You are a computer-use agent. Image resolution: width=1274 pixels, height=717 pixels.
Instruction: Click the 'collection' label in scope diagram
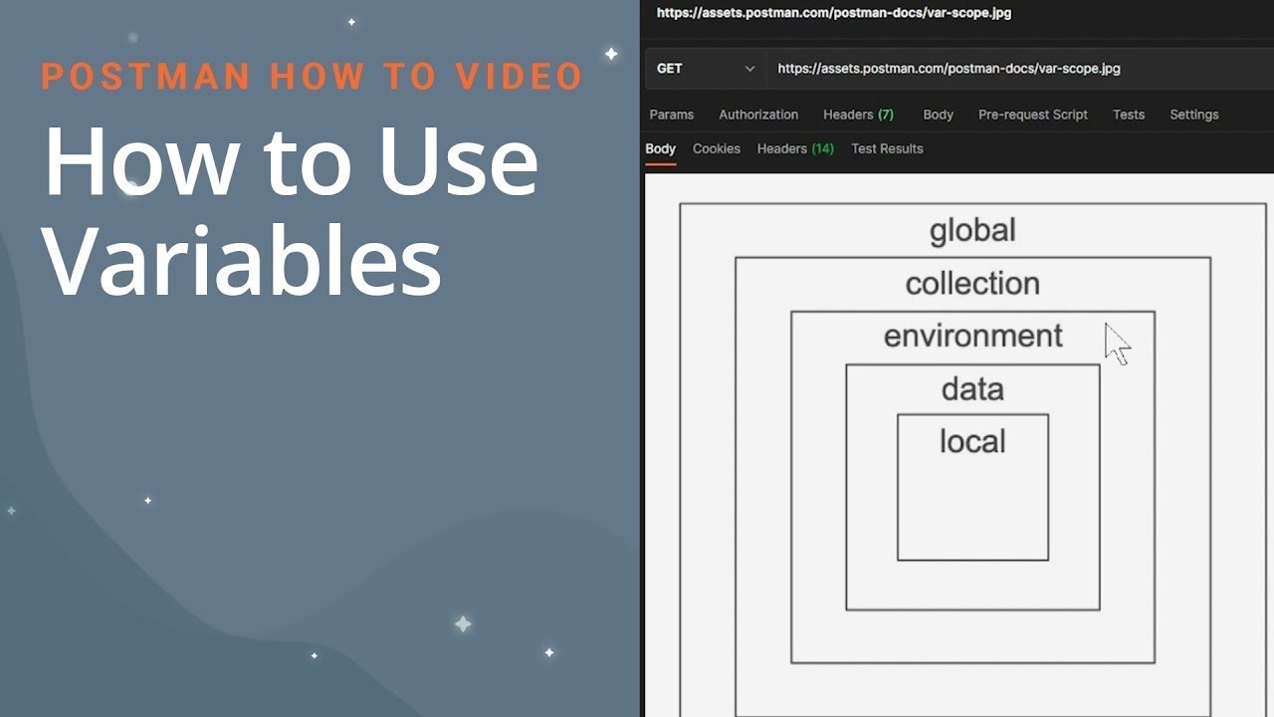coord(972,284)
